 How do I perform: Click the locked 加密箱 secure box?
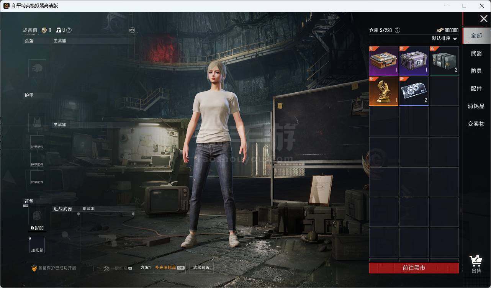pos(37,245)
